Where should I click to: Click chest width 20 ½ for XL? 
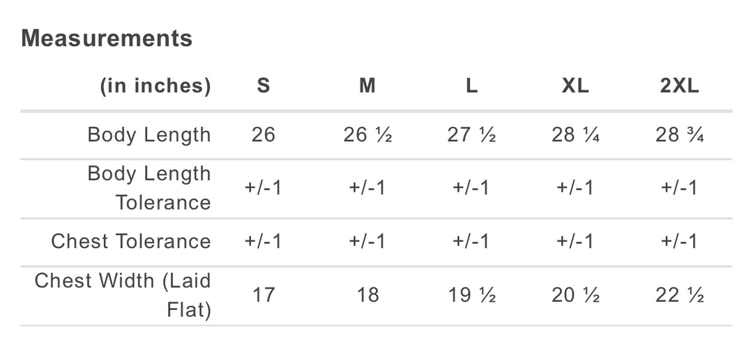(x=575, y=295)
